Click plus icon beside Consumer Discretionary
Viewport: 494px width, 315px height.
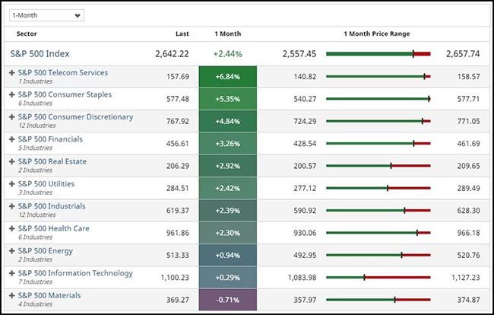tap(12, 117)
